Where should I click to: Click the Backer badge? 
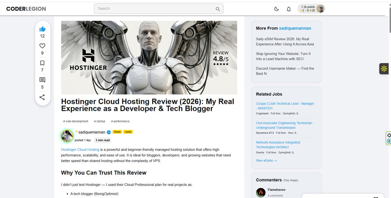[117, 132]
